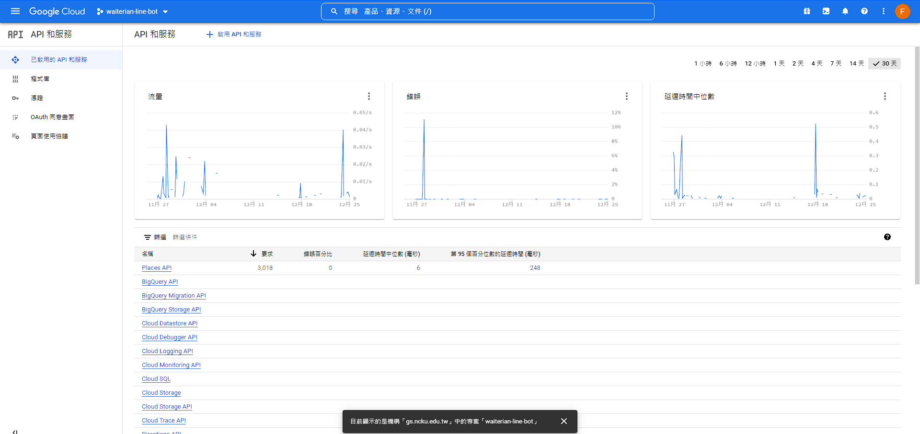The image size is (920, 434).
Task: Click the Google Cloud logo
Action: (x=57, y=11)
